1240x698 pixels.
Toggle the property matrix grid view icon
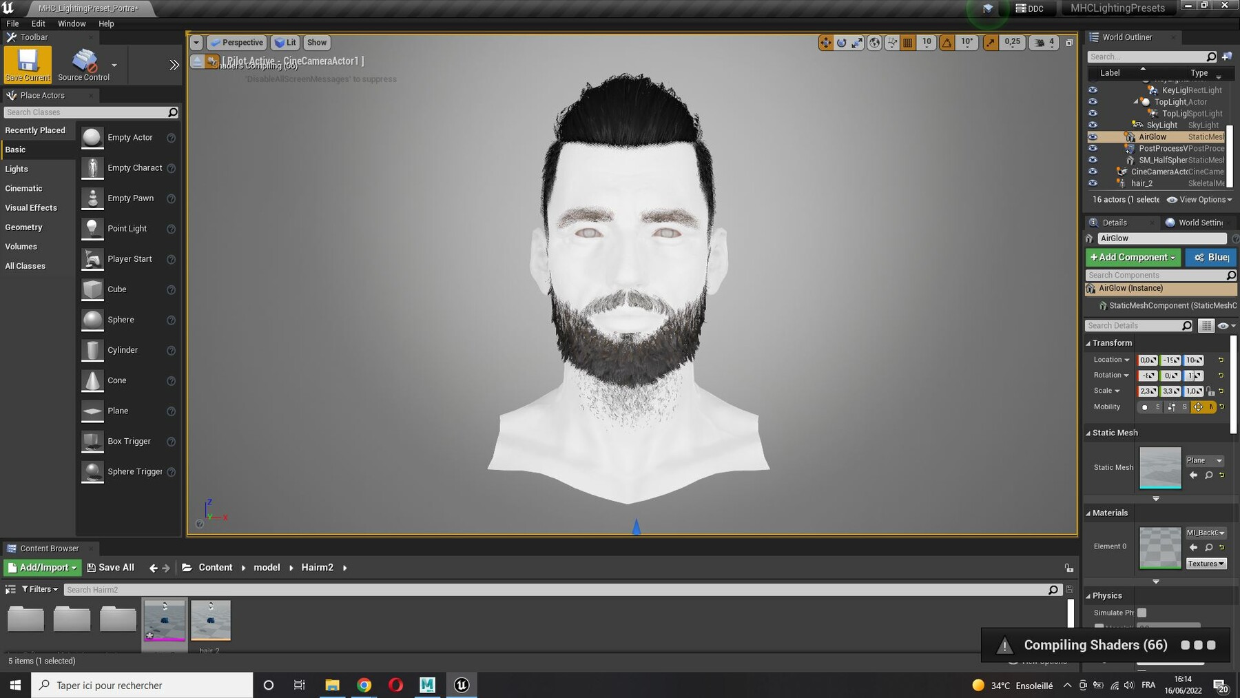[1206, 326]
